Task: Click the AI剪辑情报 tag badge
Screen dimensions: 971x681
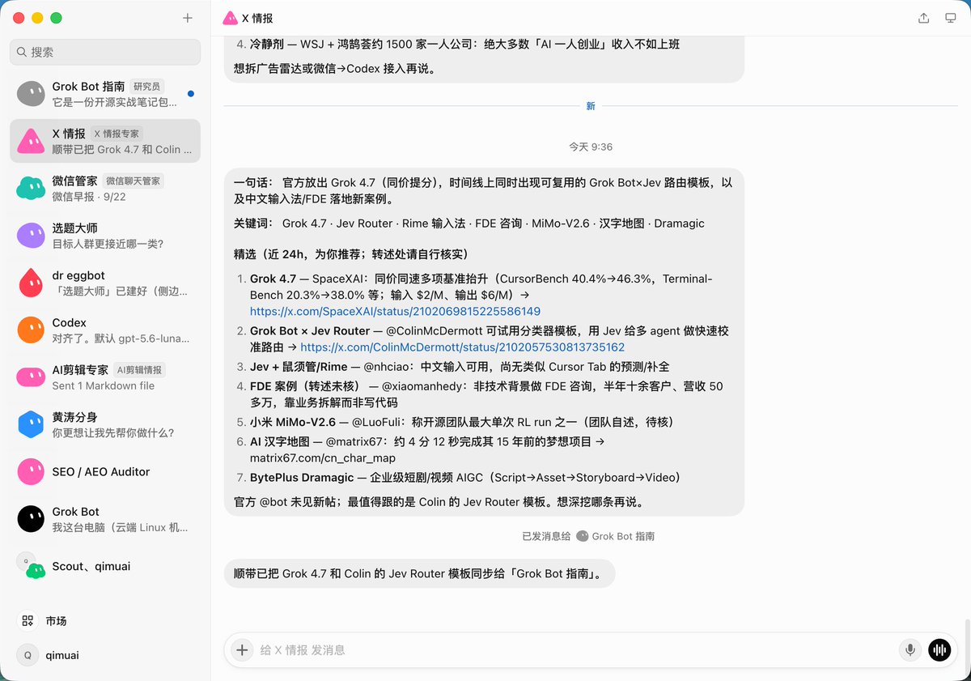Action: point(139,370)
